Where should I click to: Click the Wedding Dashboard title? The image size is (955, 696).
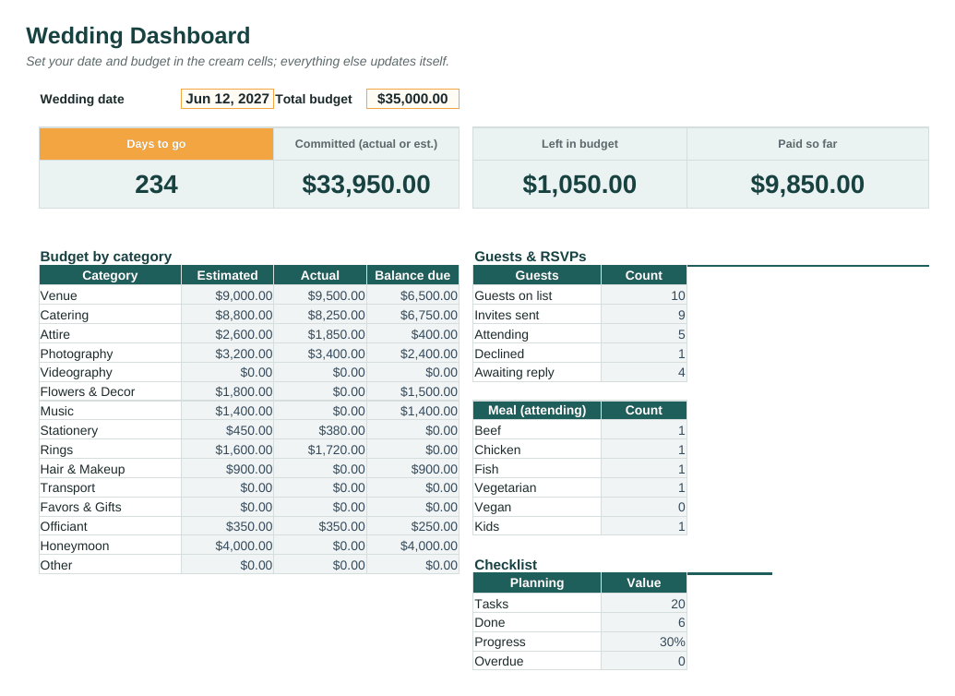click(138, 35)
